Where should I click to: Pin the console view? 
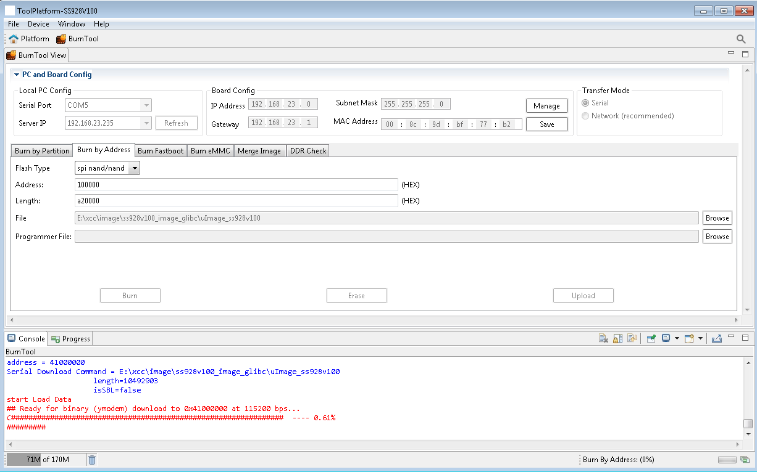[x=651, y=338]
